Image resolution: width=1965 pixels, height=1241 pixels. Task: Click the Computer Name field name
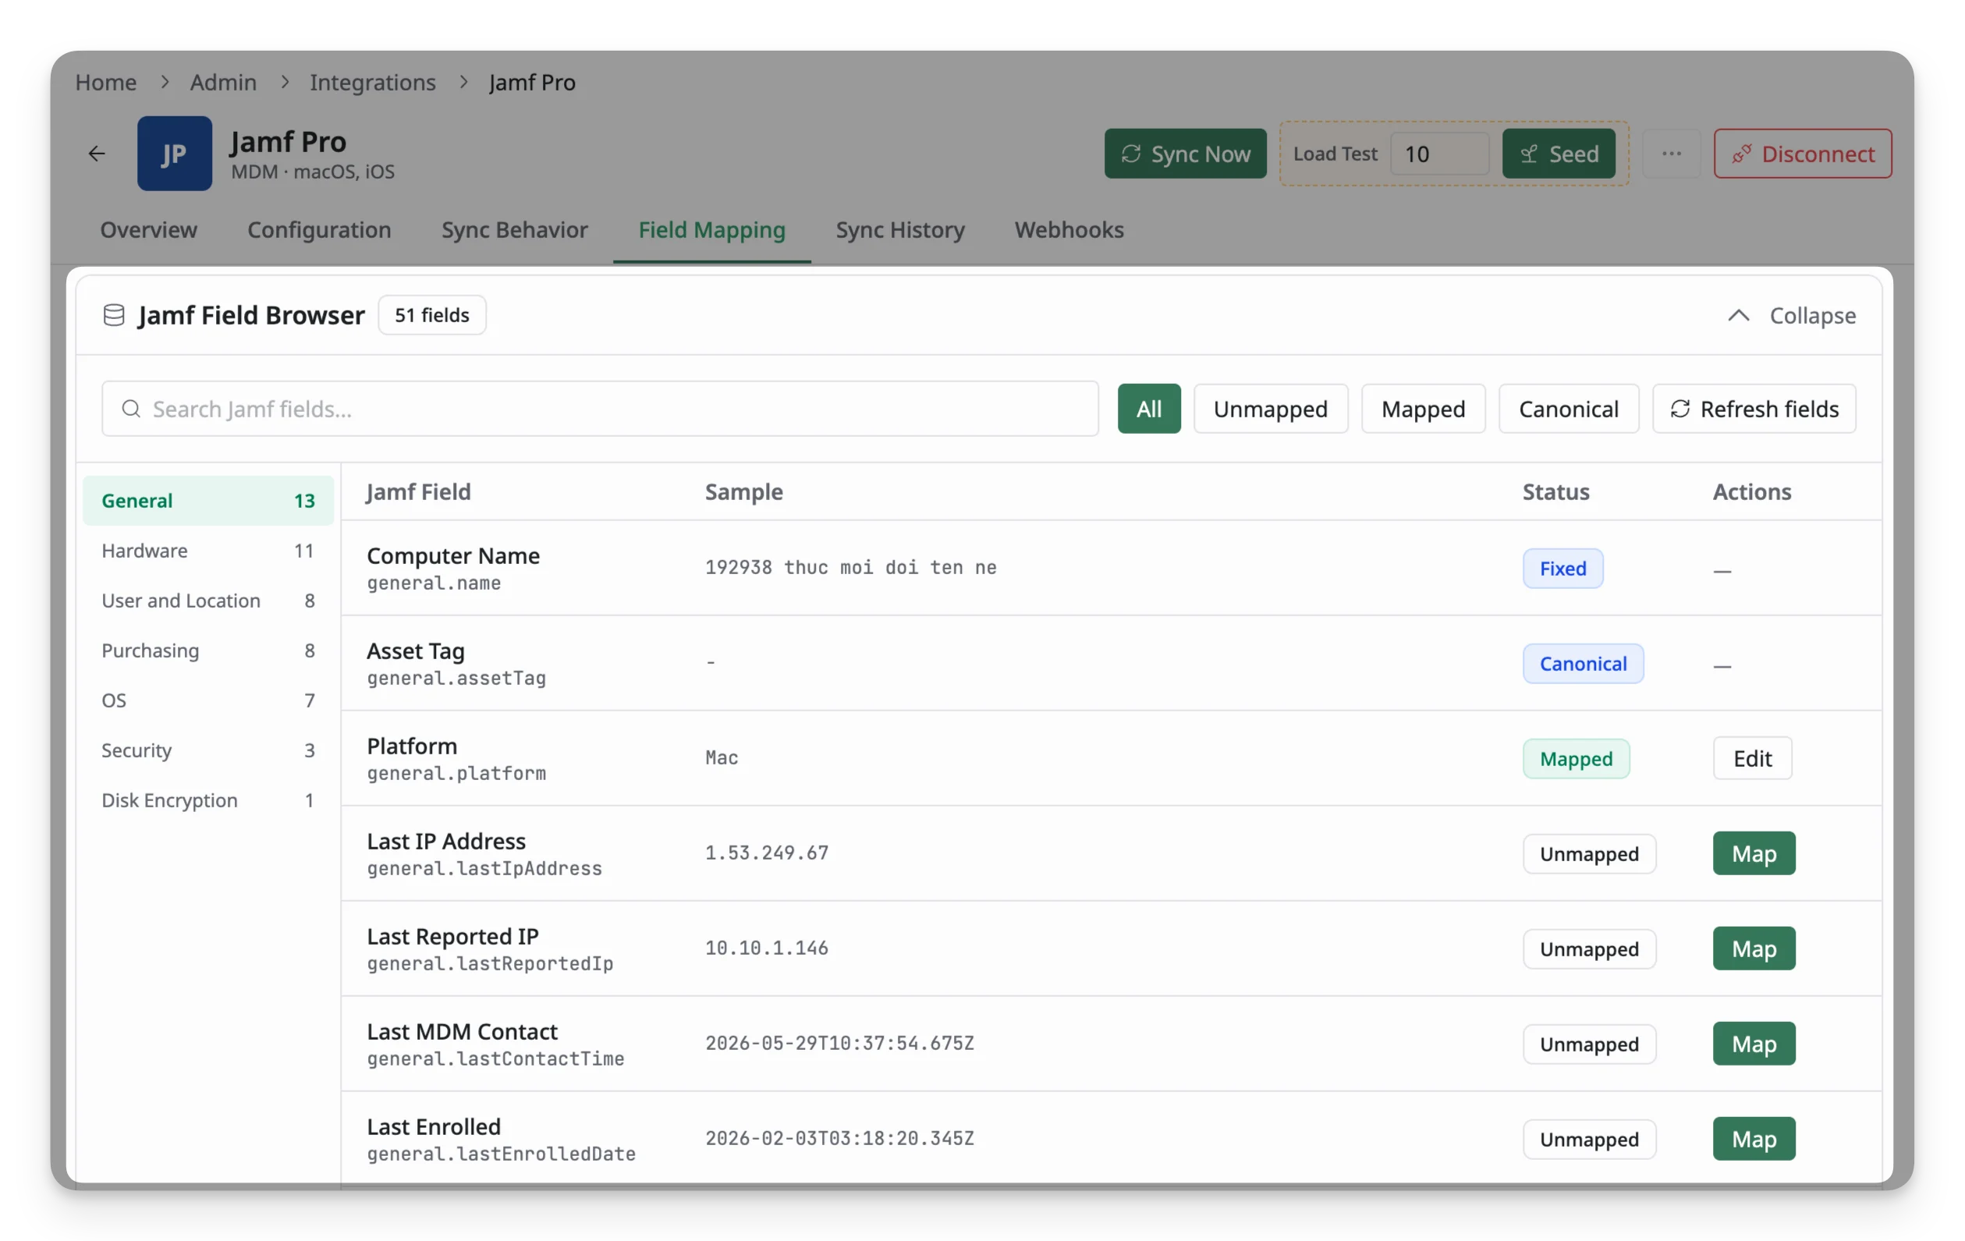tap(453, 555)
